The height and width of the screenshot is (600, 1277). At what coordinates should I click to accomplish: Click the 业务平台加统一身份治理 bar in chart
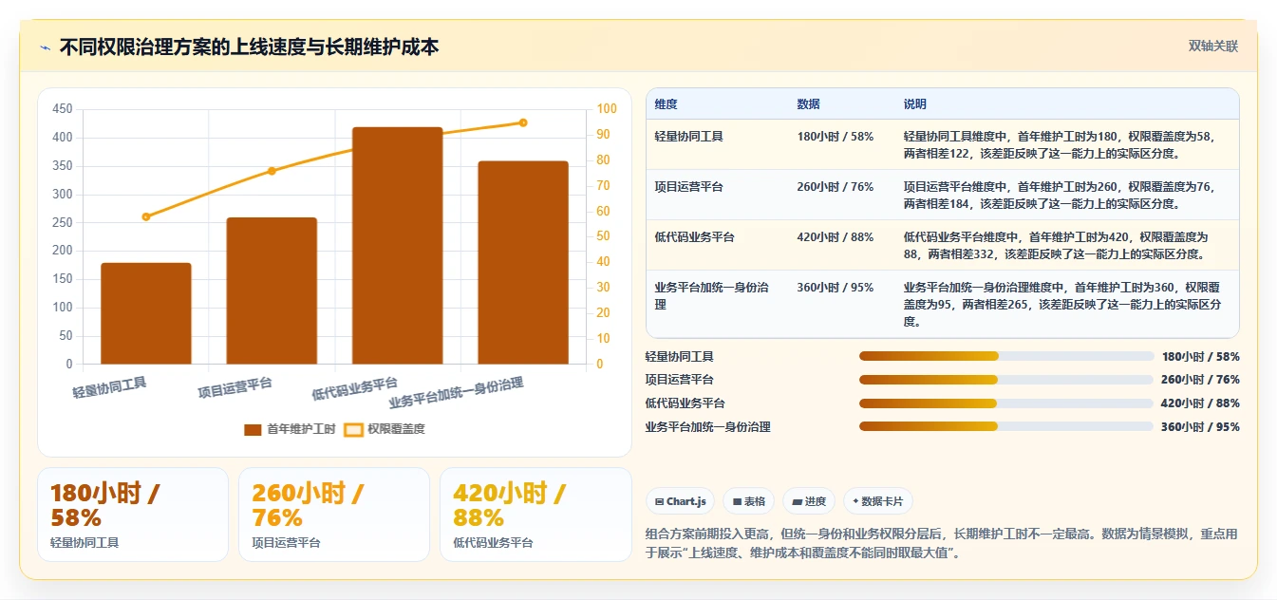(x=523, y=262)
